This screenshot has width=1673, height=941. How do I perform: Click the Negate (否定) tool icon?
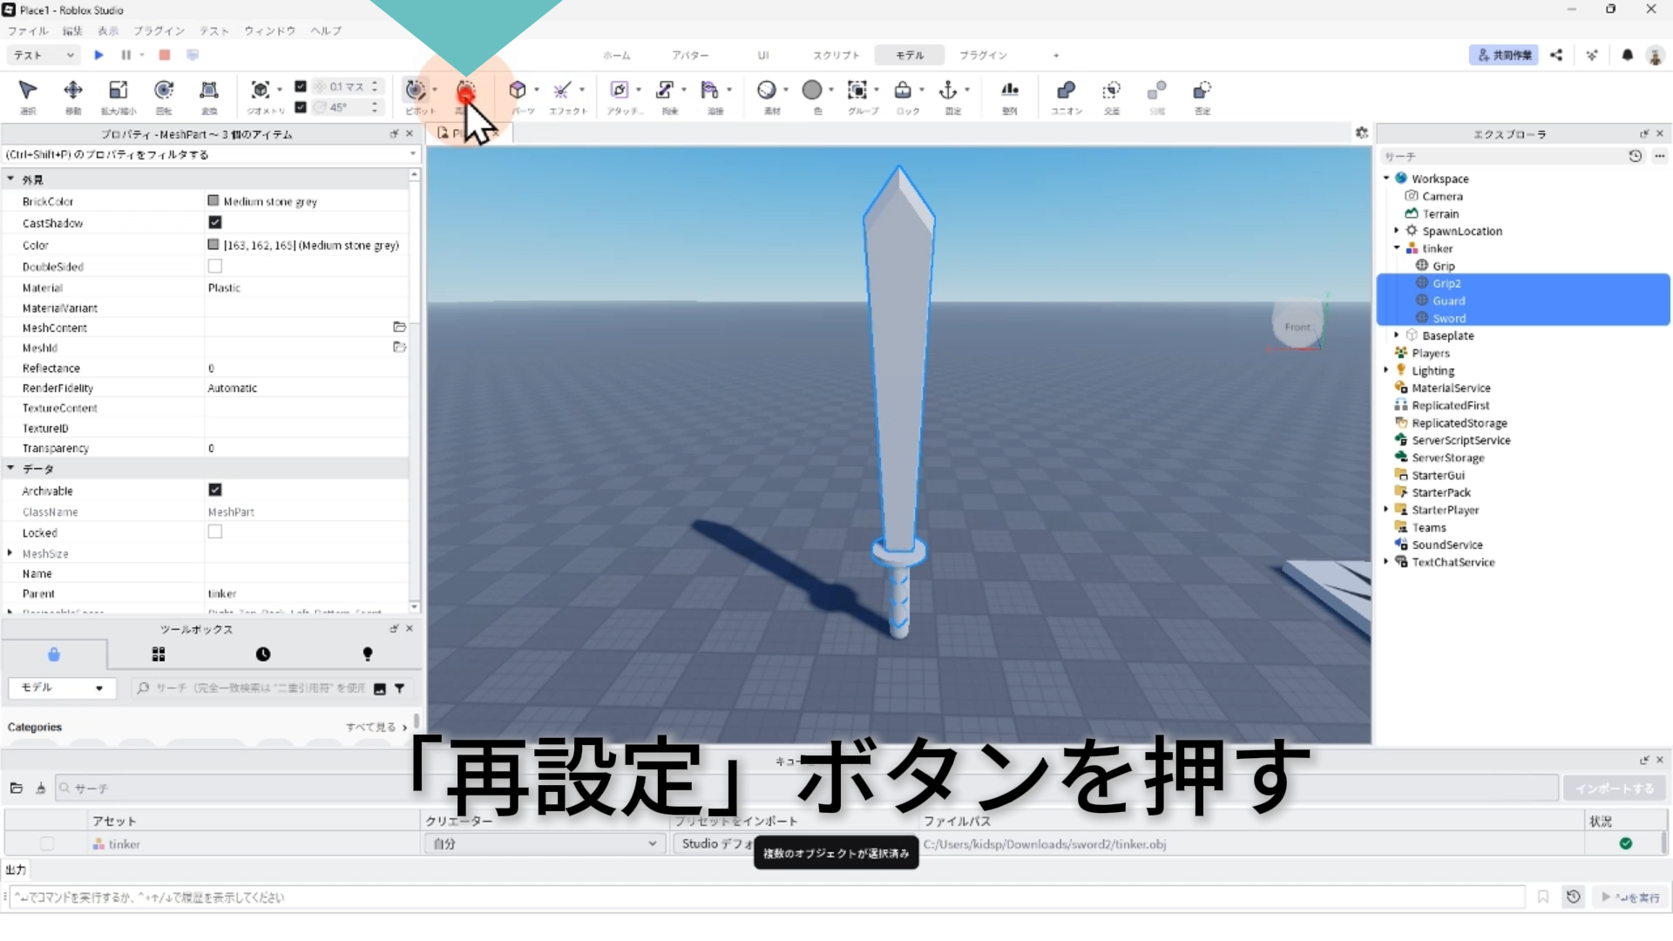click(1202, 91)
